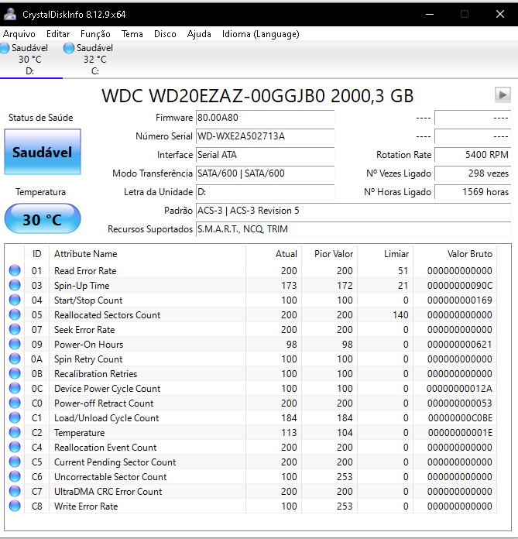518x539 pixels.
Task: Open the Tema menu
Action: pyautogui.click(x=132, y=34)
